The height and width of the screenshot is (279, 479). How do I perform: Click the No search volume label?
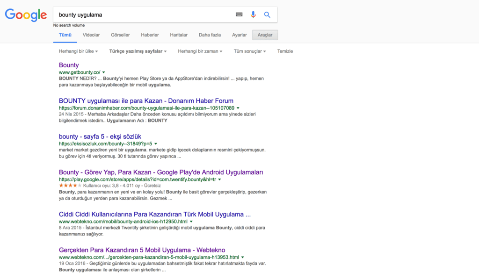coord(69,25)
